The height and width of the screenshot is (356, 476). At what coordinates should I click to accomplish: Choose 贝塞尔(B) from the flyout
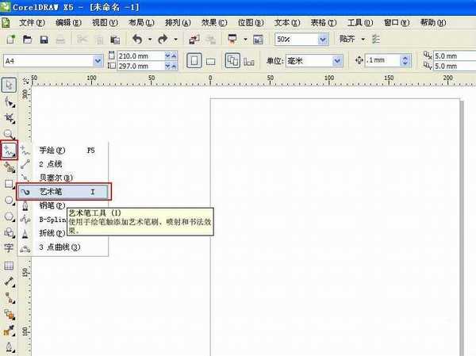(63, 178)
